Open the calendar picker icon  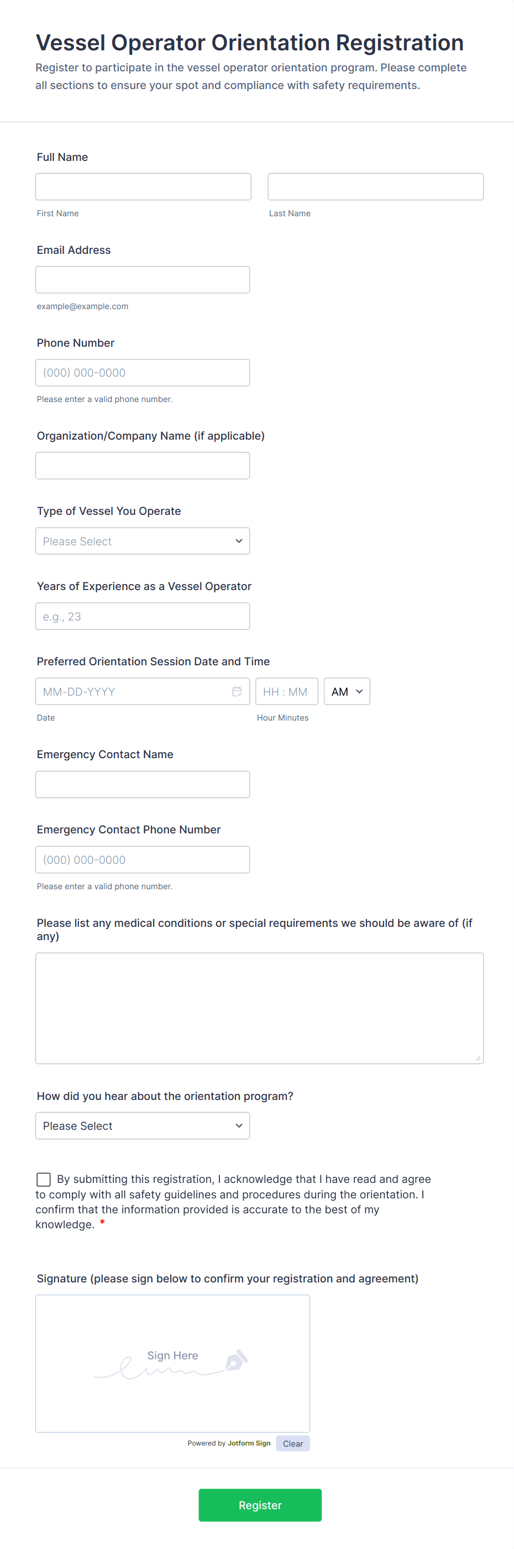pyautogui.click(x=236, y=691)
